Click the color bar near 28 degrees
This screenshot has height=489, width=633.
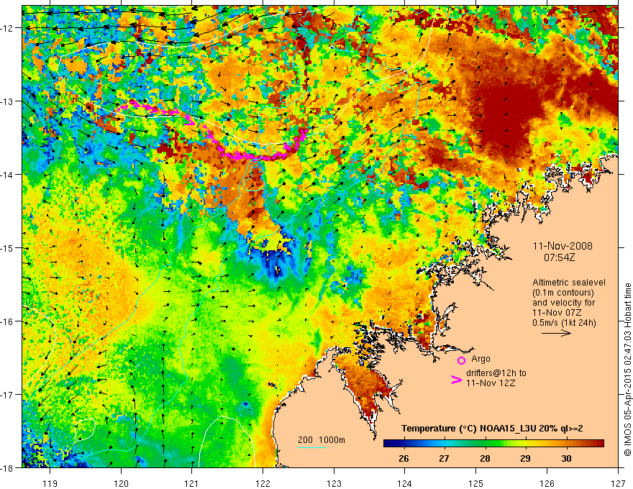[x=485, y=444]
